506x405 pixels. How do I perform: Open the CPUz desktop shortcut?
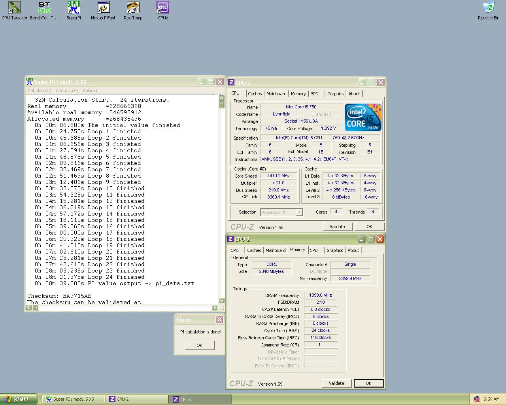[162, 8]
